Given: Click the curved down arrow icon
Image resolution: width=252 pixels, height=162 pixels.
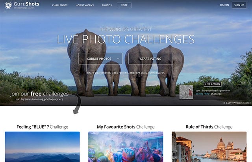Looking at the screenshot, I should click(x=77, y=104).
